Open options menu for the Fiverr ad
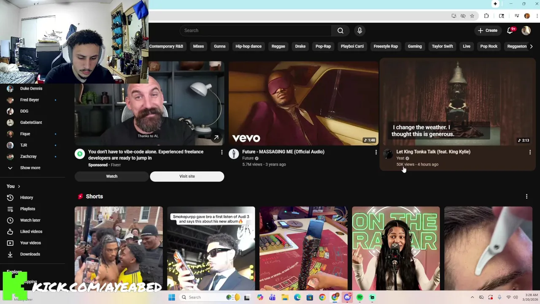Screen dimensions: 540x304 [x=221, y=152]
